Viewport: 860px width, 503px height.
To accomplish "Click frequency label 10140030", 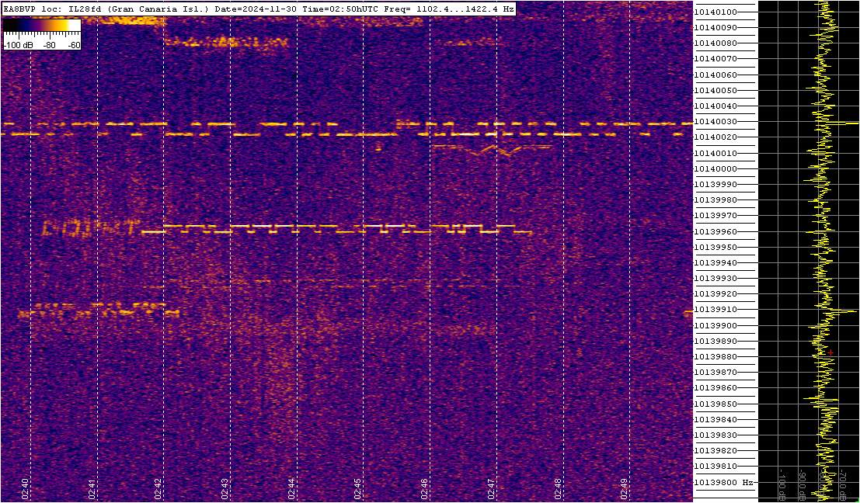I will point(716,122).
